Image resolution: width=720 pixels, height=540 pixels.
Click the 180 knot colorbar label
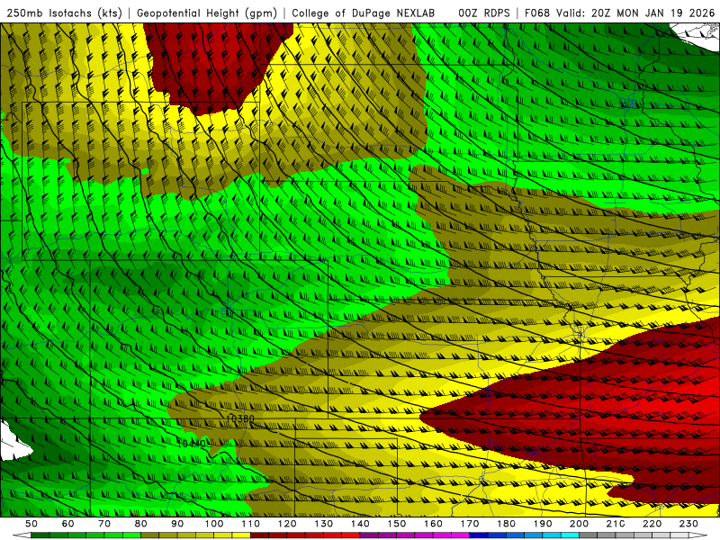coord(506,524)
